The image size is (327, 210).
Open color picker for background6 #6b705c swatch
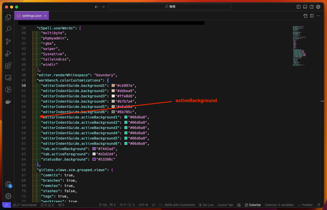(113, 112)
